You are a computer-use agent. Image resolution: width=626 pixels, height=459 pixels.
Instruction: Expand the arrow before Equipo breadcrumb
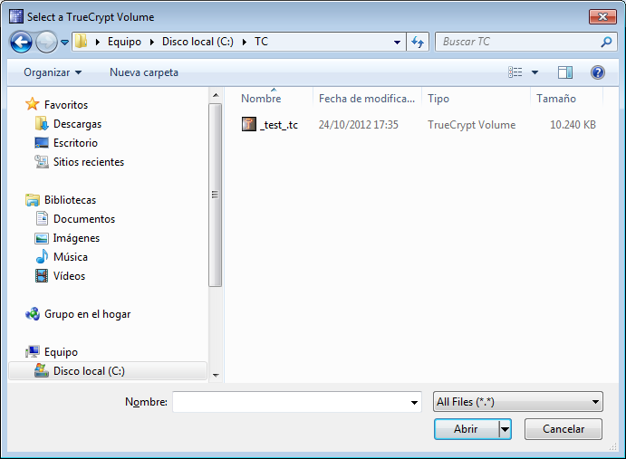tap(98, 42)
